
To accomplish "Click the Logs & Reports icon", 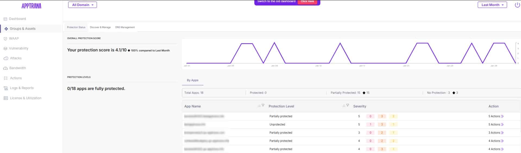I will click(x=5, y=88).
